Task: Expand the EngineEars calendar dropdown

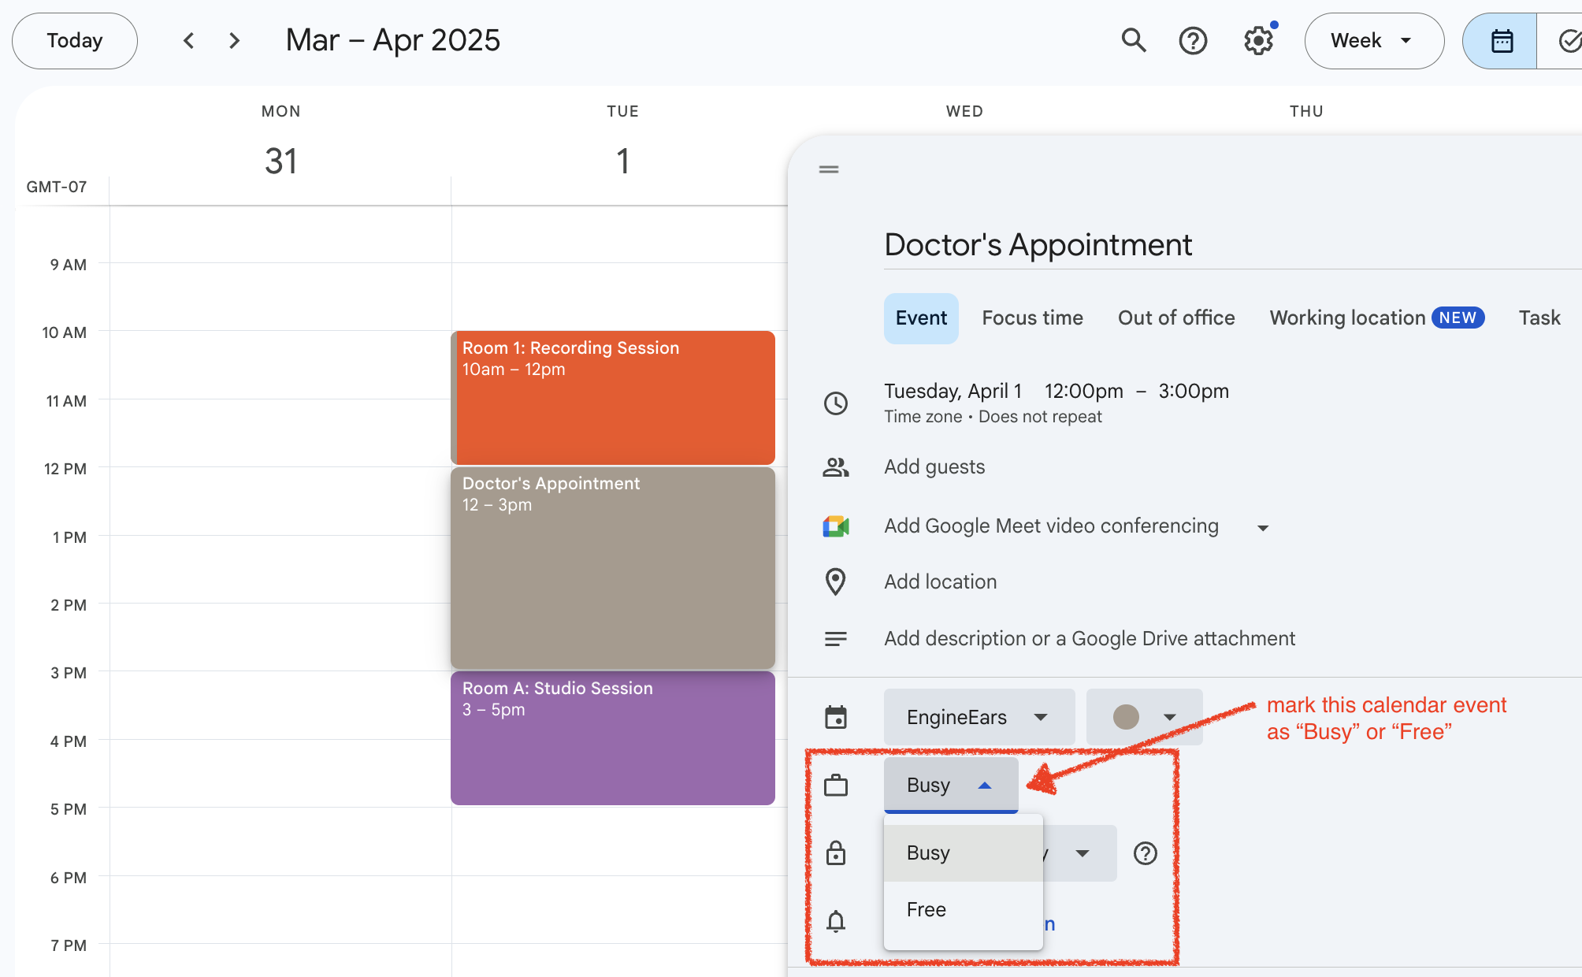Action: coord(979,717)
